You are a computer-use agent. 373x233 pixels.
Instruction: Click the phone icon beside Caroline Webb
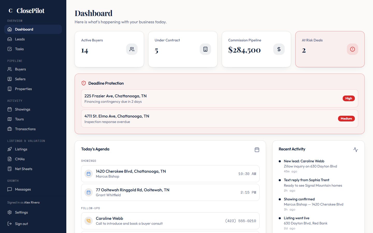point(89,221)
